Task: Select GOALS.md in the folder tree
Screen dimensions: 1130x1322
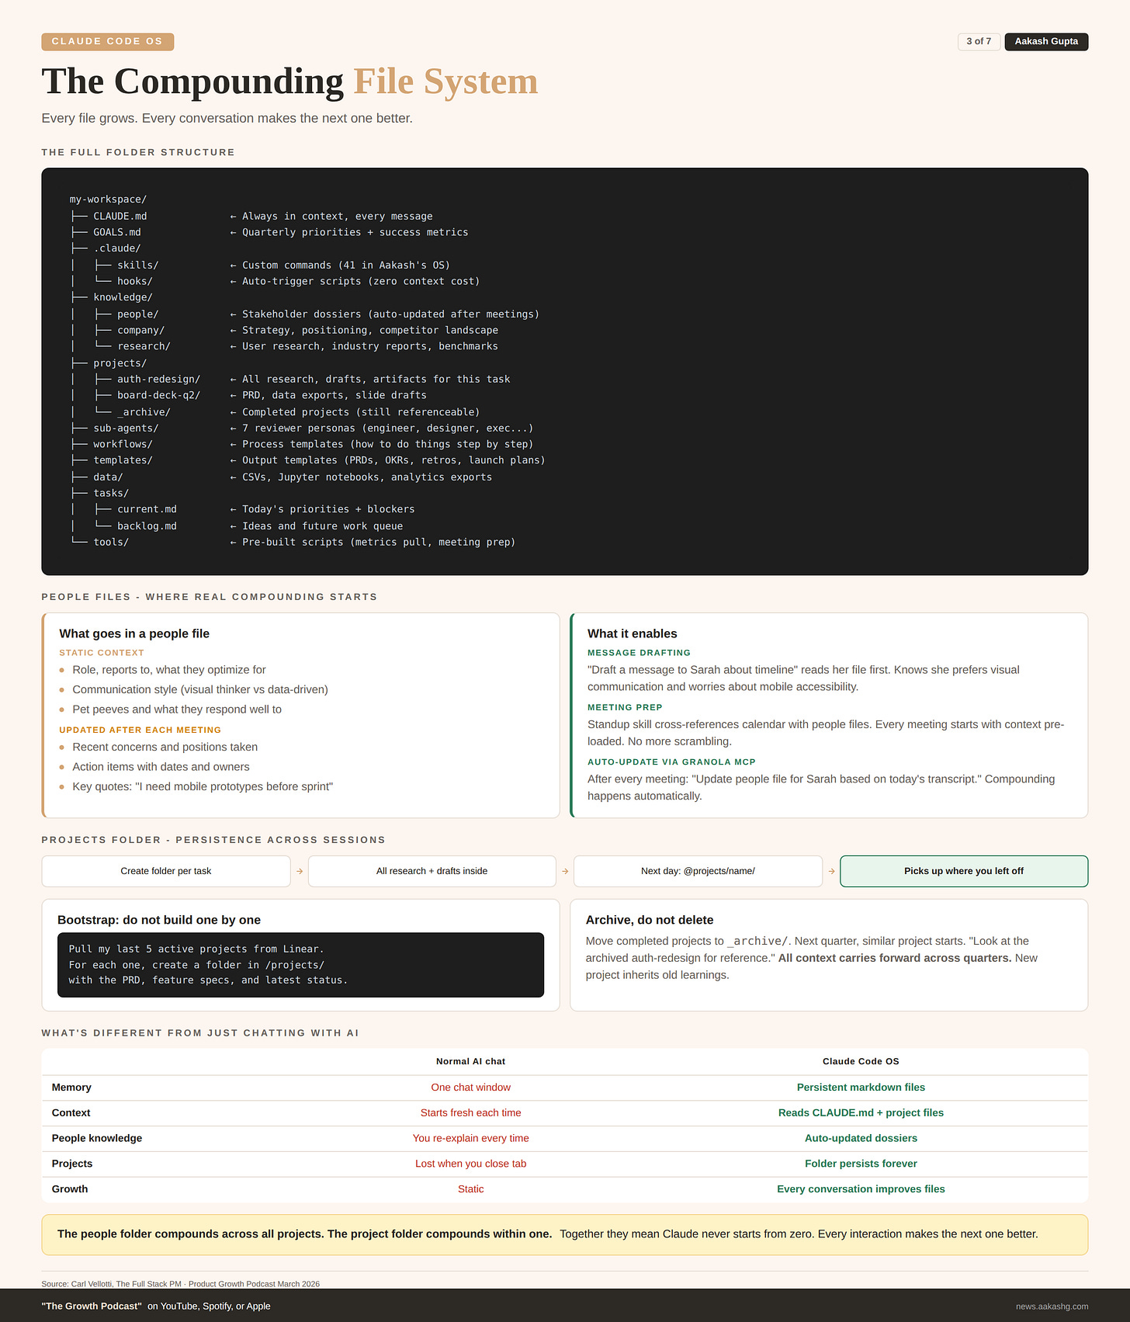Action: pyautogui.click(x=117, y=232)
